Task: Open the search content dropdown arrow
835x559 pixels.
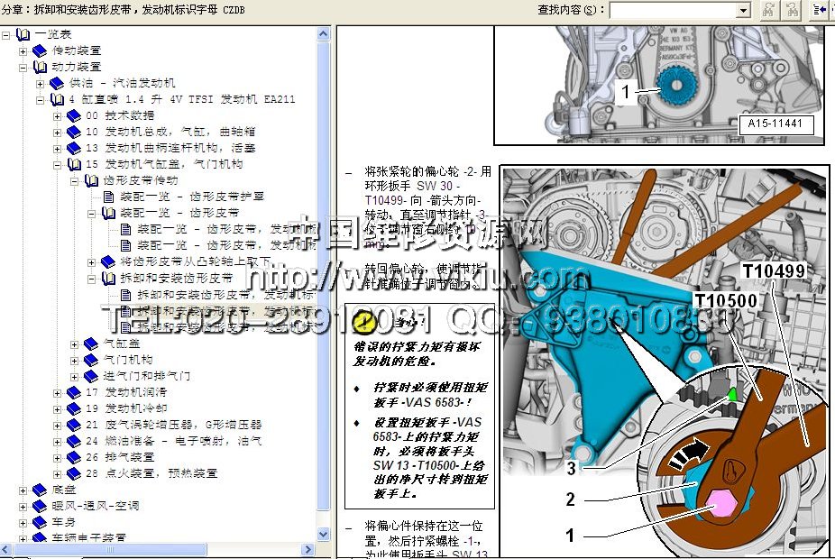Action: [743, 10]
